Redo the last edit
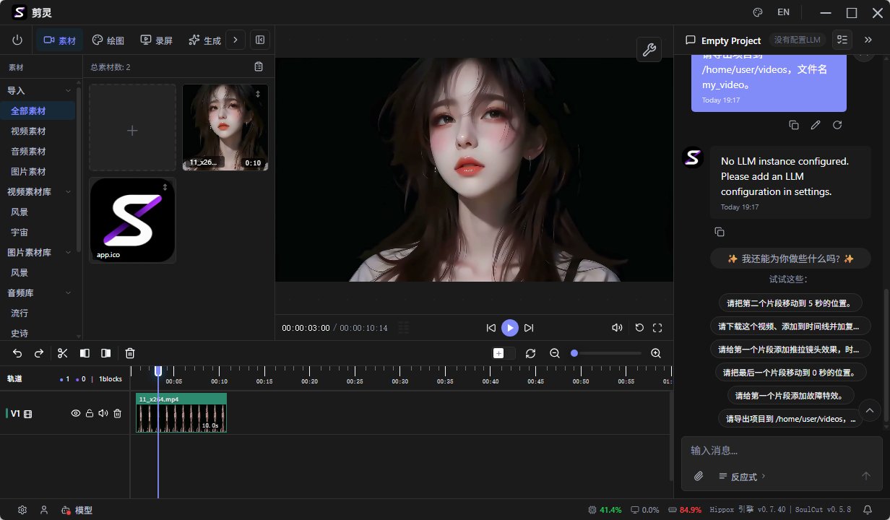Image resolution: width=890 pixels, height=520 pixels. point(39,353)
